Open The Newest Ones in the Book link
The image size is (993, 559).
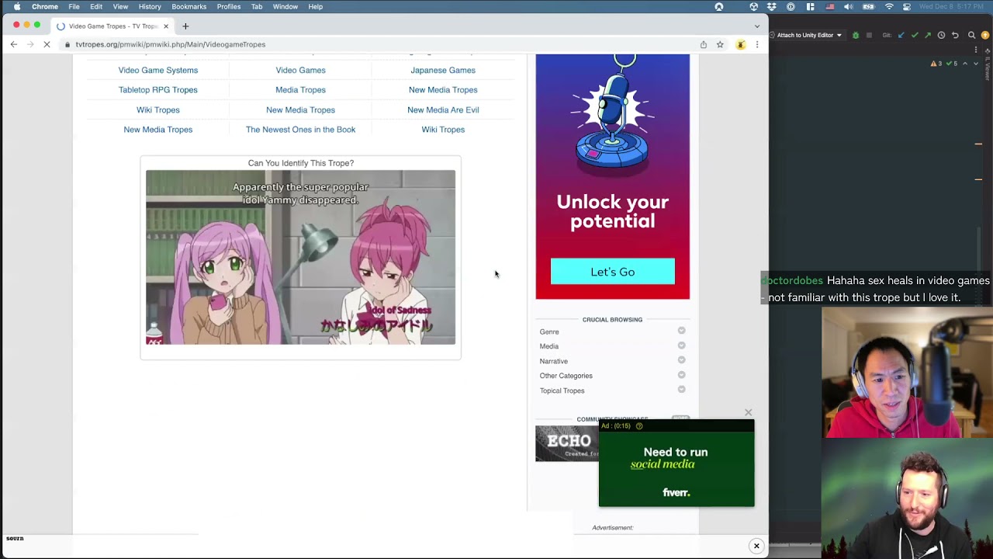click(301, 130)
